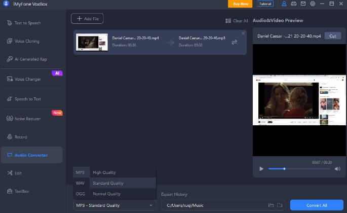Select High Quality option
Screen dimensions: 347x213
(x=123, y=172)
